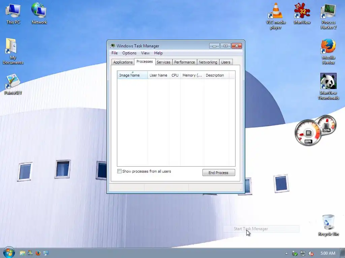Close the Windows Task Manager window
The image size is (345, 258).
point(237,46)
